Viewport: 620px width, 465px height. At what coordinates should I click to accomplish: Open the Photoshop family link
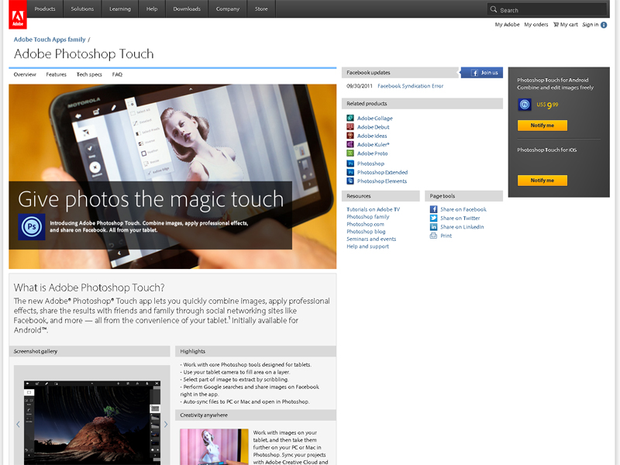click(367, 217)
